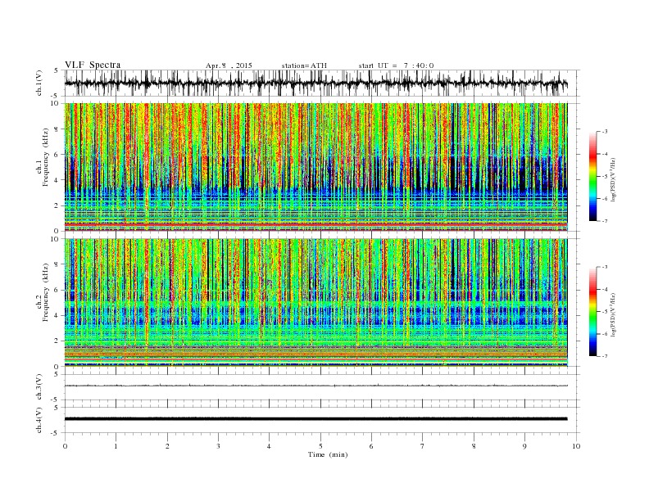Click the ch.3 flat waveform trace
This screenshot has height=501, width=649.
tap(316, 386)
